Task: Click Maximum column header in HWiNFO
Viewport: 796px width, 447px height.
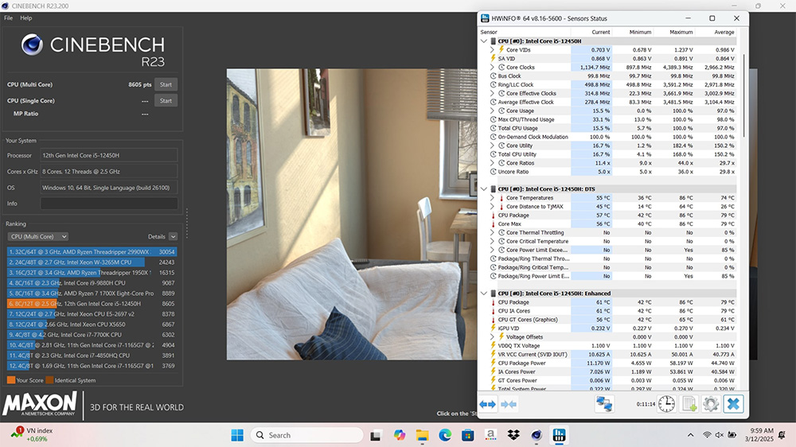Action: coord(681,32)
